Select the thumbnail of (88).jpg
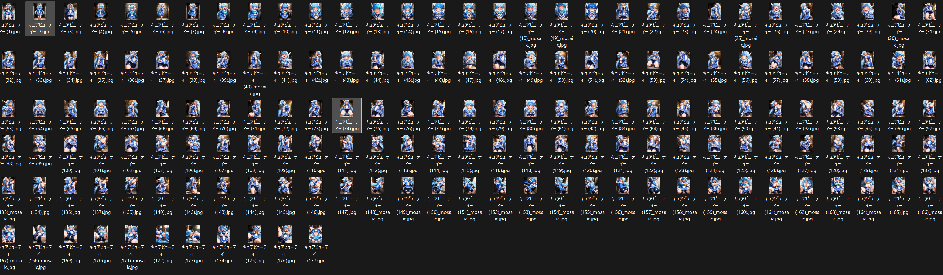Viewport: 943px width, 275px height. pyautogui.click(x=715, y=108)
